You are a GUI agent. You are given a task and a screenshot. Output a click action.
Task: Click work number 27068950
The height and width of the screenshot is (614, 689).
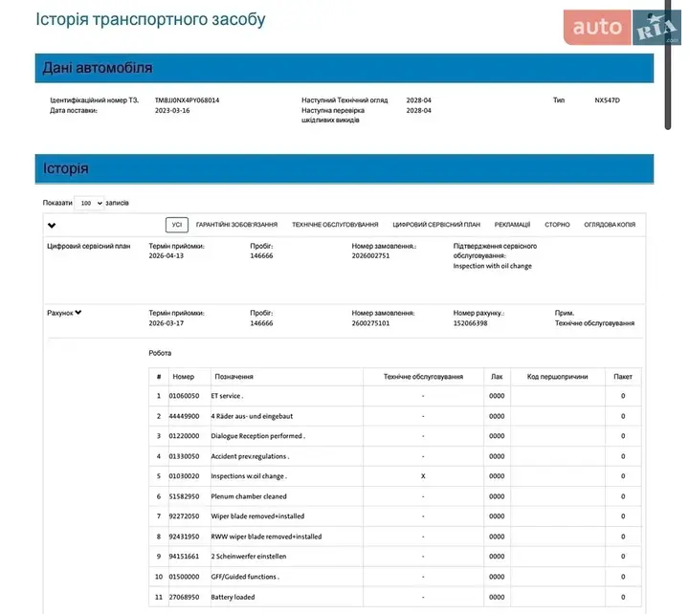(184, 597)
